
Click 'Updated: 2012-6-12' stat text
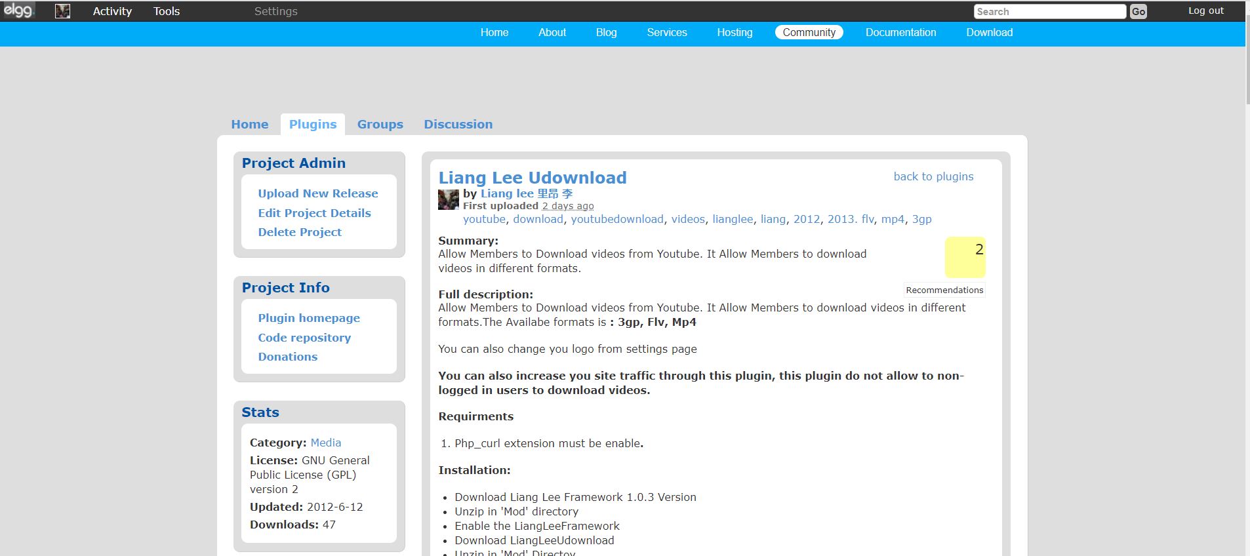tap(306, 507)
